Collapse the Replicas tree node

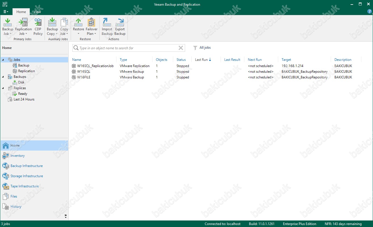point(3,88)
